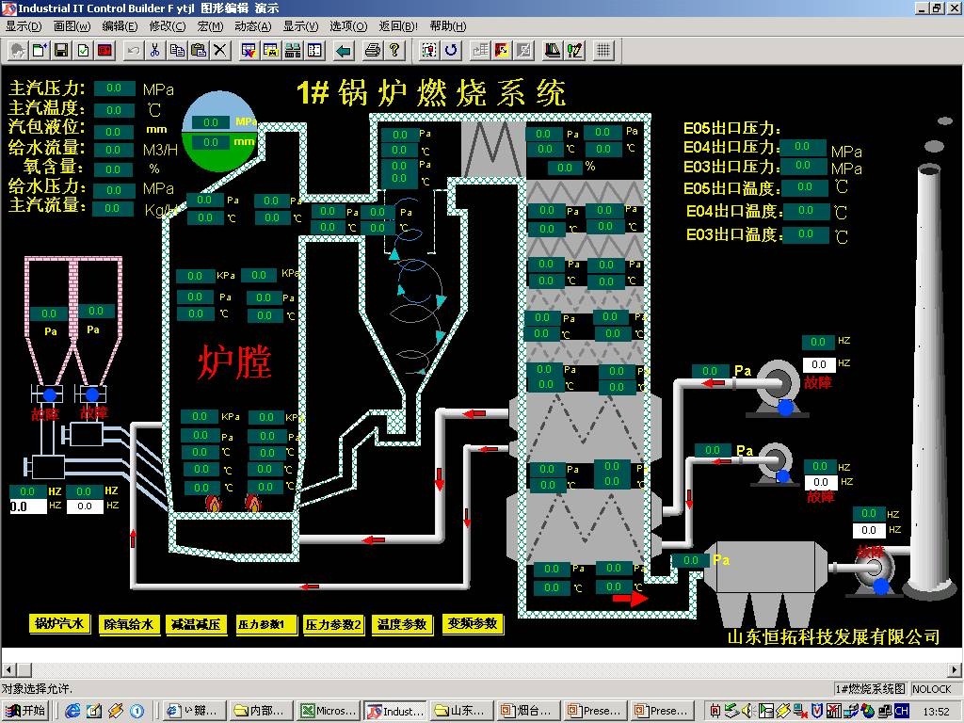This screenshot has height=723, width=964.
Task: Click the 温度参数 yellow button
Action: [402, 623]
